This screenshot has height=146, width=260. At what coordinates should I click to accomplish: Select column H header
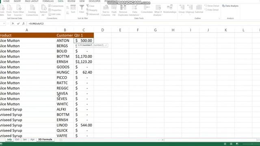point(173,30)
